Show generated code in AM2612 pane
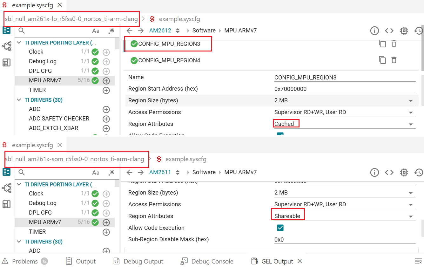424x274 pixels. pyautogui.click(x=389, y=31)
